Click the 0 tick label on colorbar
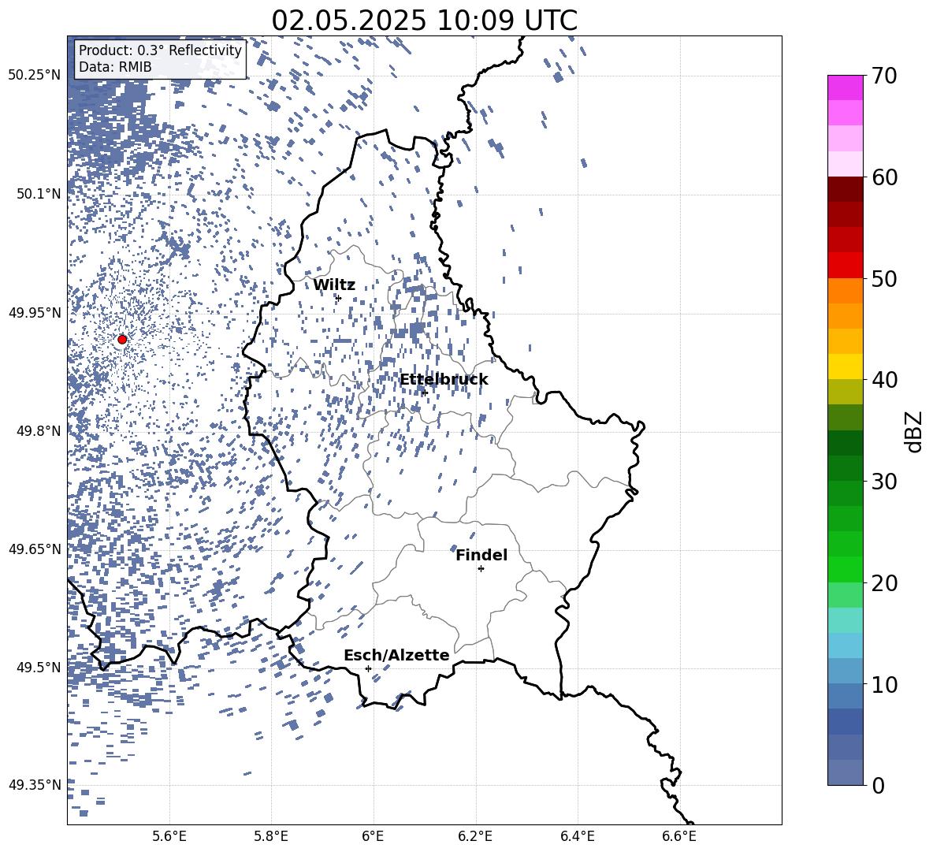Viewport: 933px width, 852px height. point(878,785)
